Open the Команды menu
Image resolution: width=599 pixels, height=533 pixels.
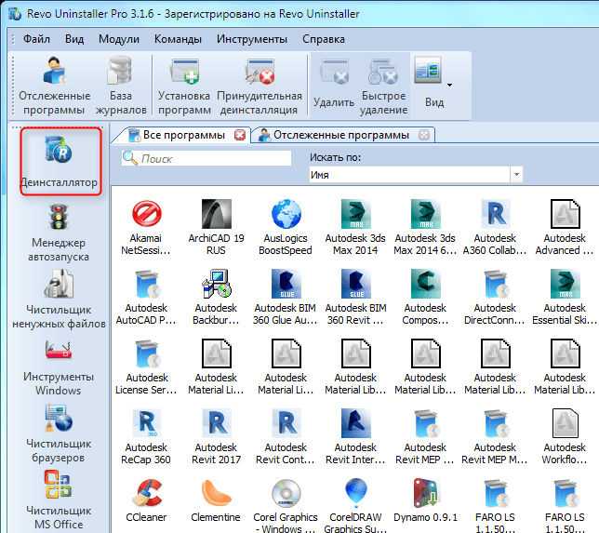tap(178, 39)
